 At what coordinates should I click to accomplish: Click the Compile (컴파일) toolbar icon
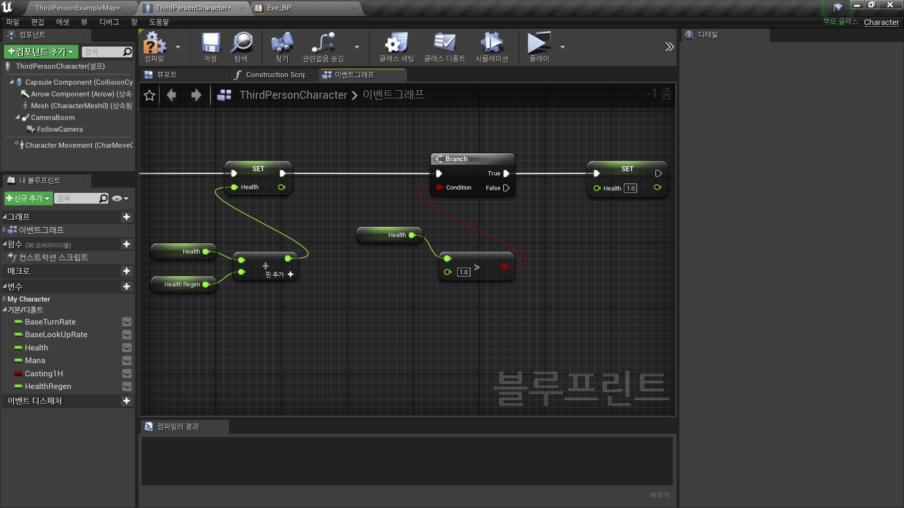[154, 43]
